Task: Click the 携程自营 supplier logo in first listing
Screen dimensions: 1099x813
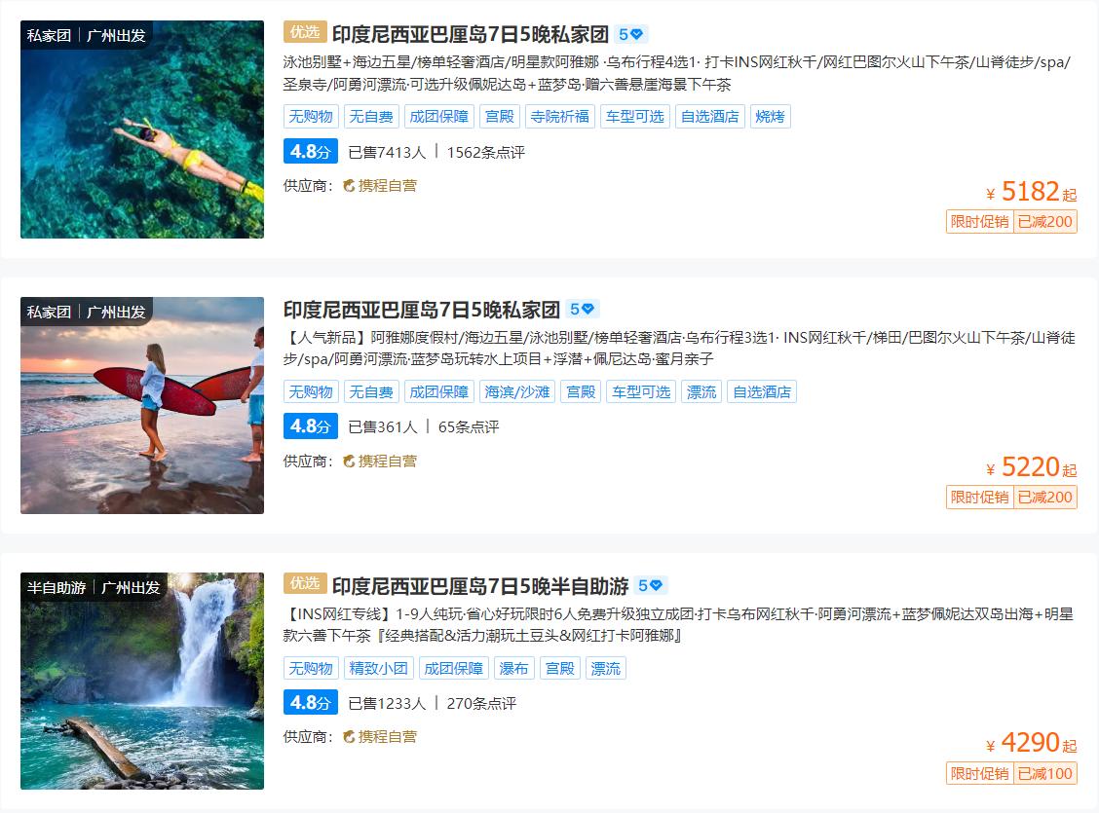Action: coord(380,186)
